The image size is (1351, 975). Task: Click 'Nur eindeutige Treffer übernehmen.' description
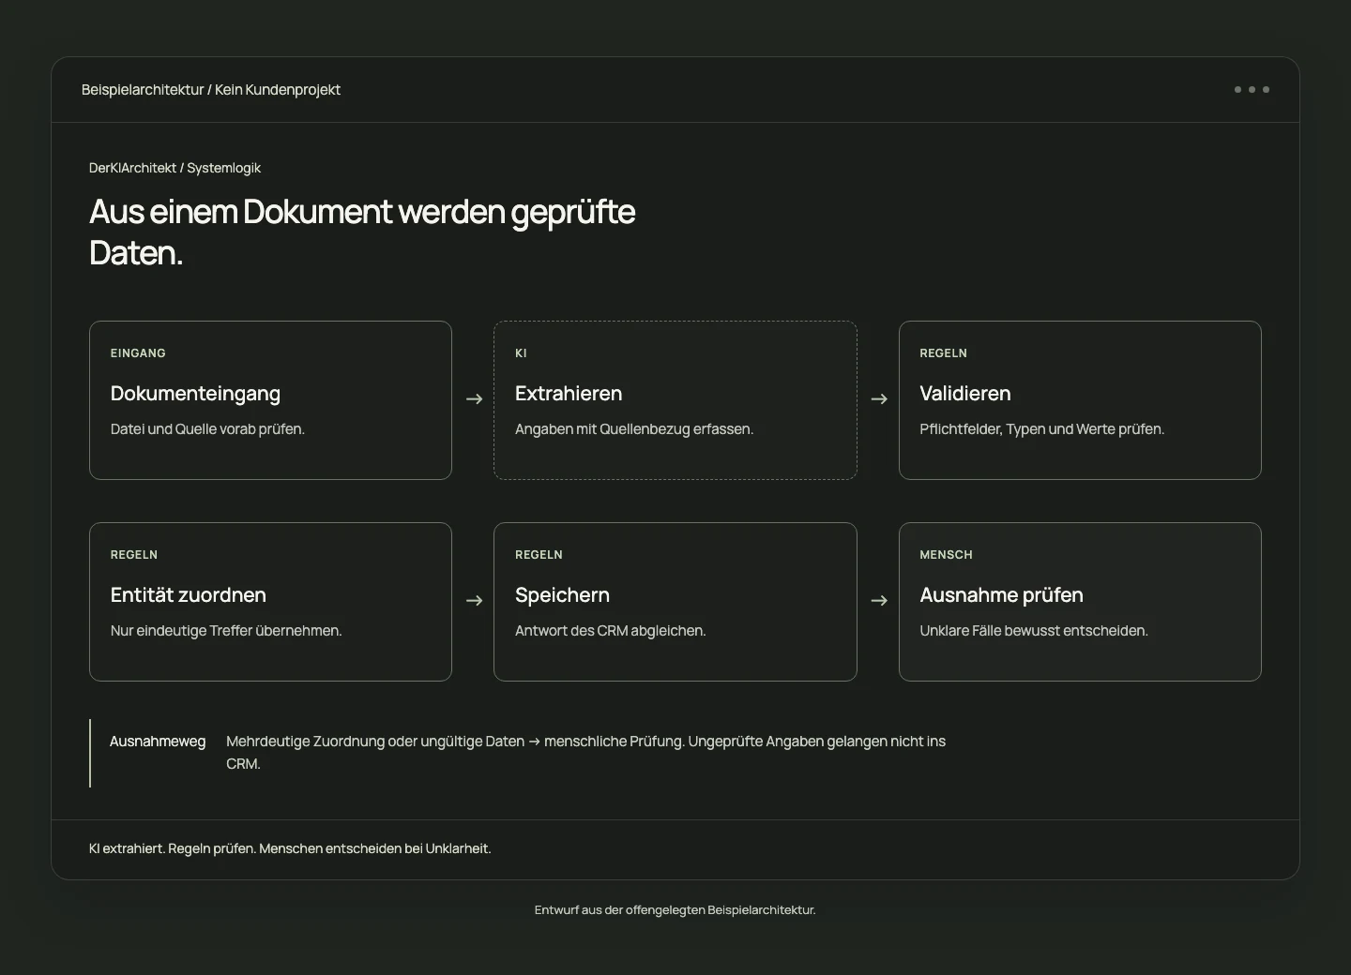226,631
